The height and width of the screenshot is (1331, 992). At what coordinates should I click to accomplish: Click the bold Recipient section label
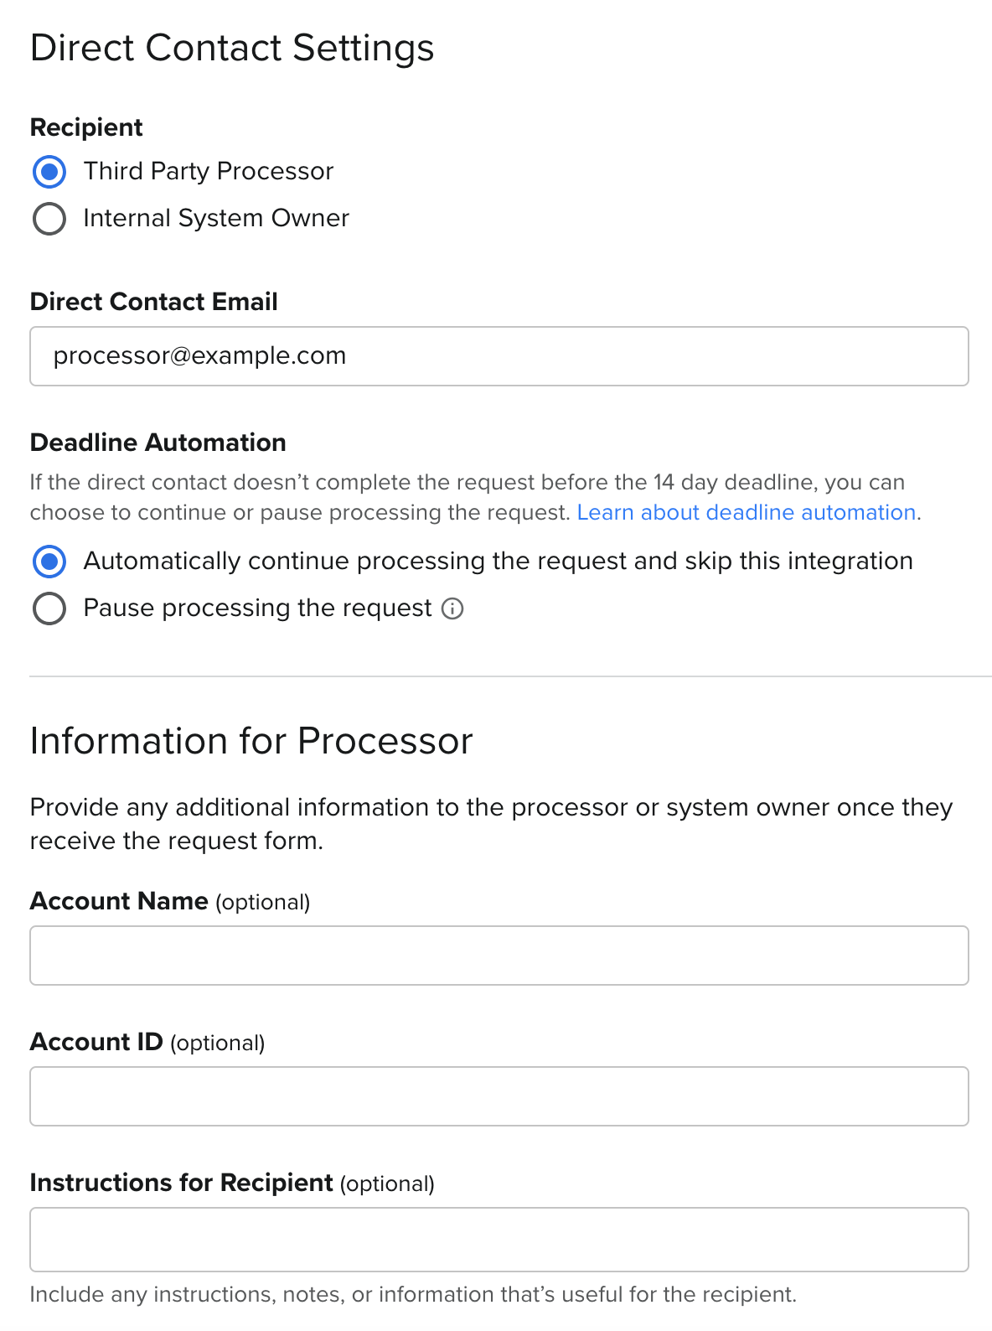coord(86,127)
